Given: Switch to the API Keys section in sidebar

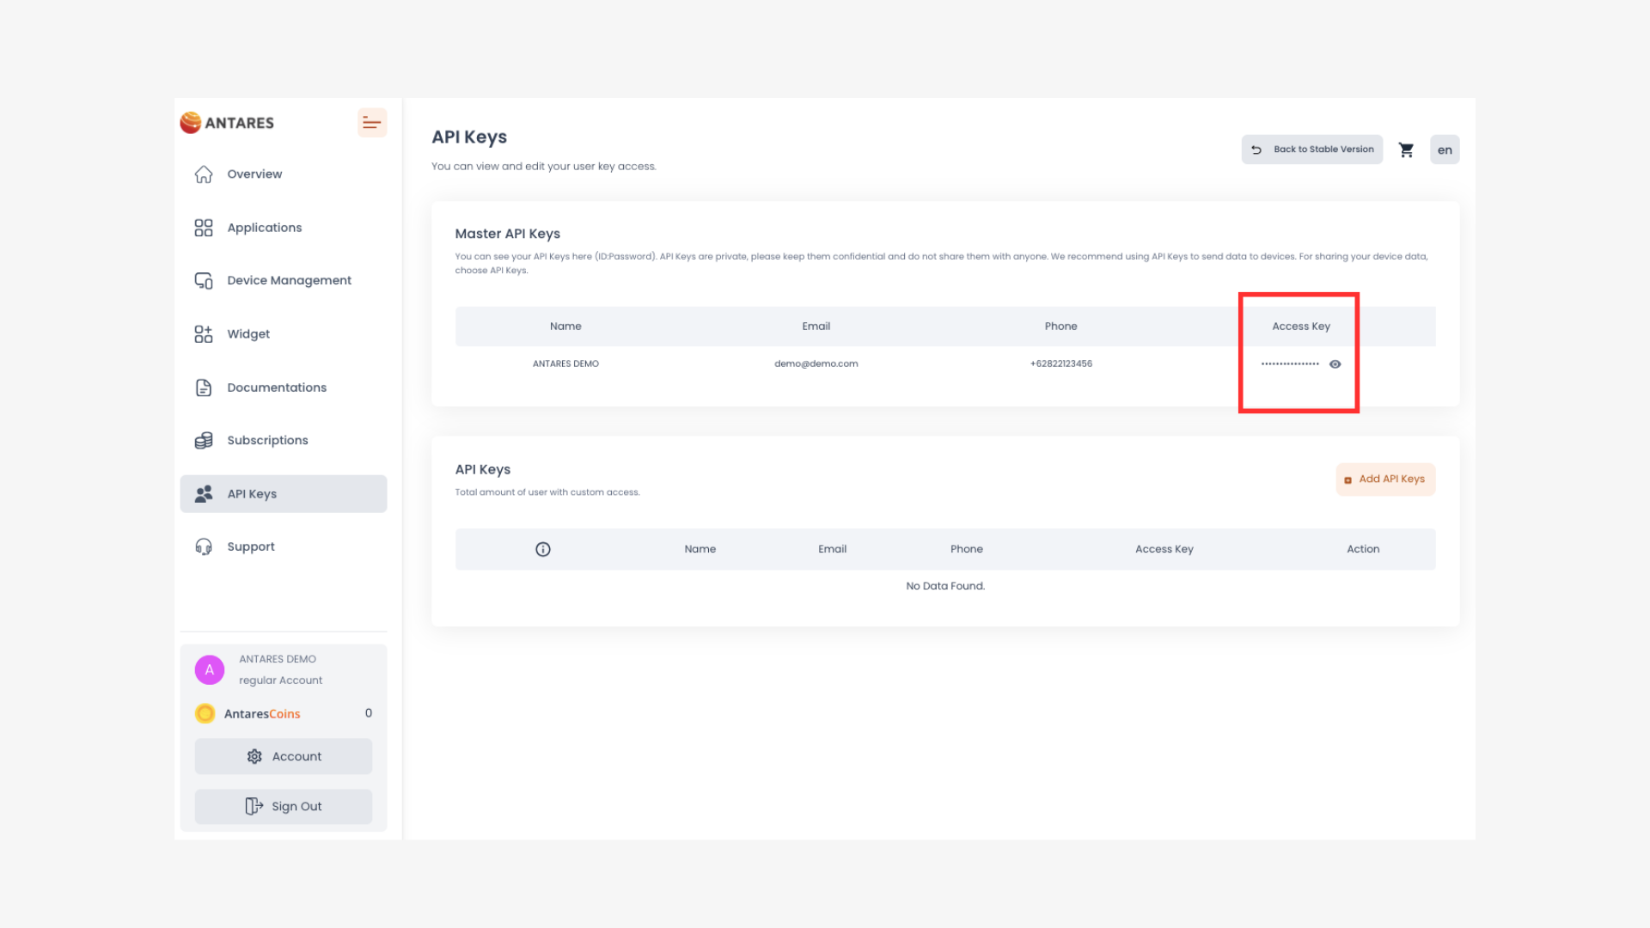Looking at the screenshot, I should (251, 493).
